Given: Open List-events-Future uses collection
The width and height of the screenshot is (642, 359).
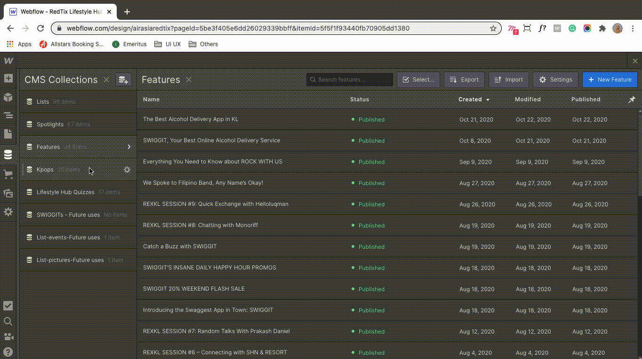Looking at the screenshot, I should pyautogui.click(x=78, y=237).
